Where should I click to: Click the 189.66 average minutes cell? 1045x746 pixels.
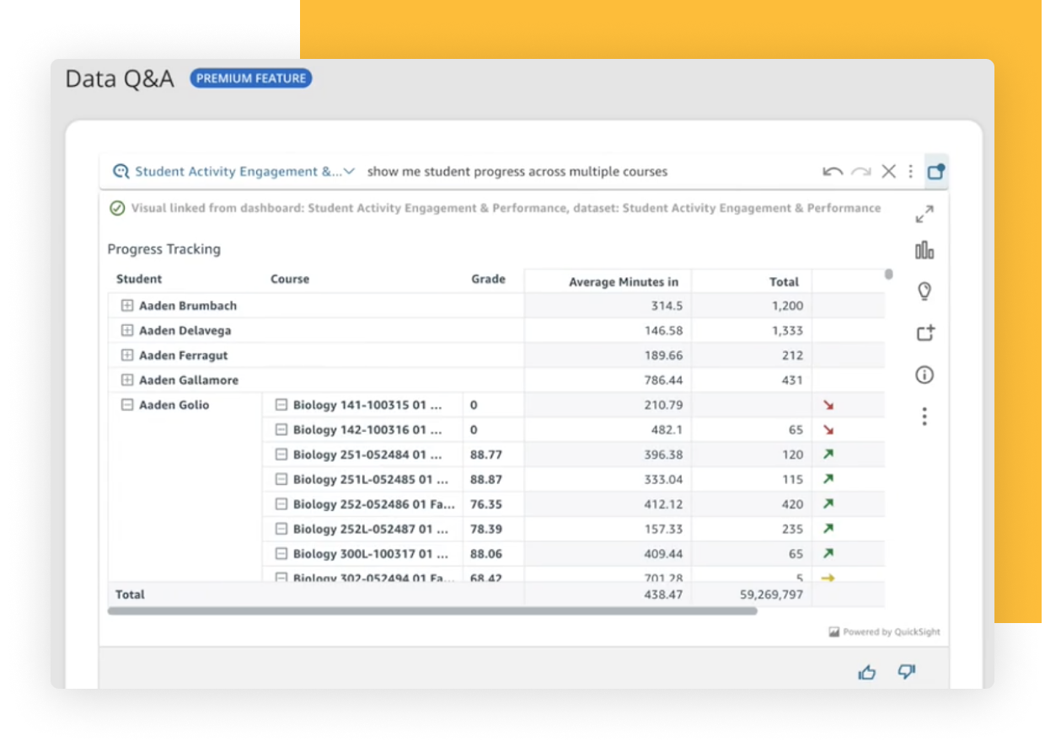pos(664,355)
